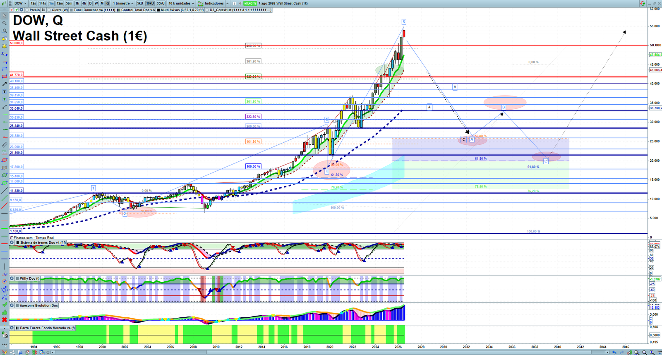Open the 1 trimestre timeframe dropdown
Image resolution: width=662 pixels, height=355 pixels.
pos(123,3)
